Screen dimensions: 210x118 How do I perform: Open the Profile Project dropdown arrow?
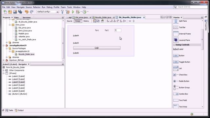pos(88,12)
